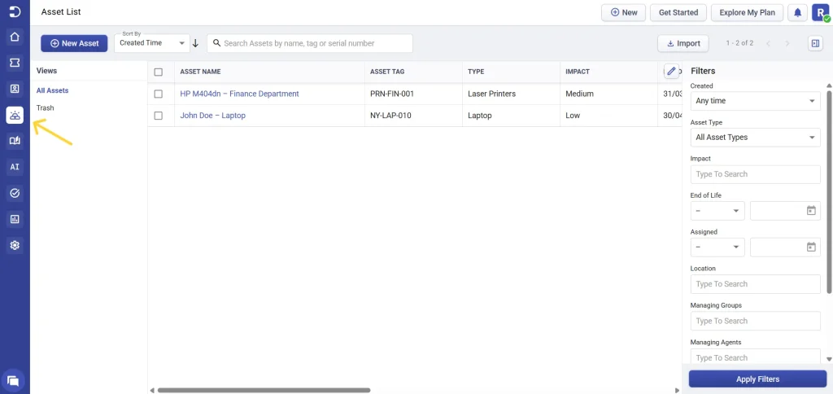Open HP M404dn – Finance Department asset
The height and width of the screenshot is (394, 833).
(x=240, y=94)
